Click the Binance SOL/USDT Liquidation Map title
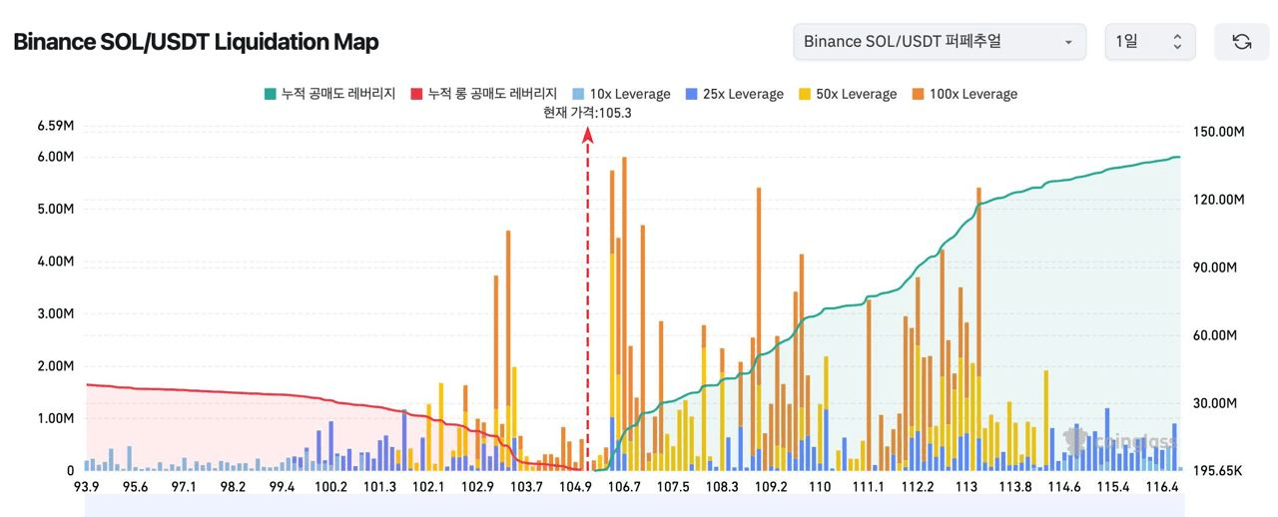This screenshot has width=1278, height=517. (x=196, y=42)
